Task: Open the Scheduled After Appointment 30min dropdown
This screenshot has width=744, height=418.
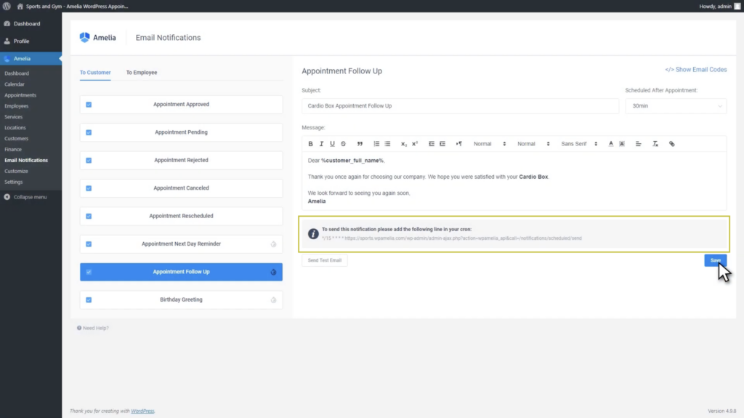Action: (x=676, y=106)
